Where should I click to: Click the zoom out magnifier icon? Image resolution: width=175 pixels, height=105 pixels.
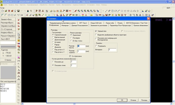(82, 11)
